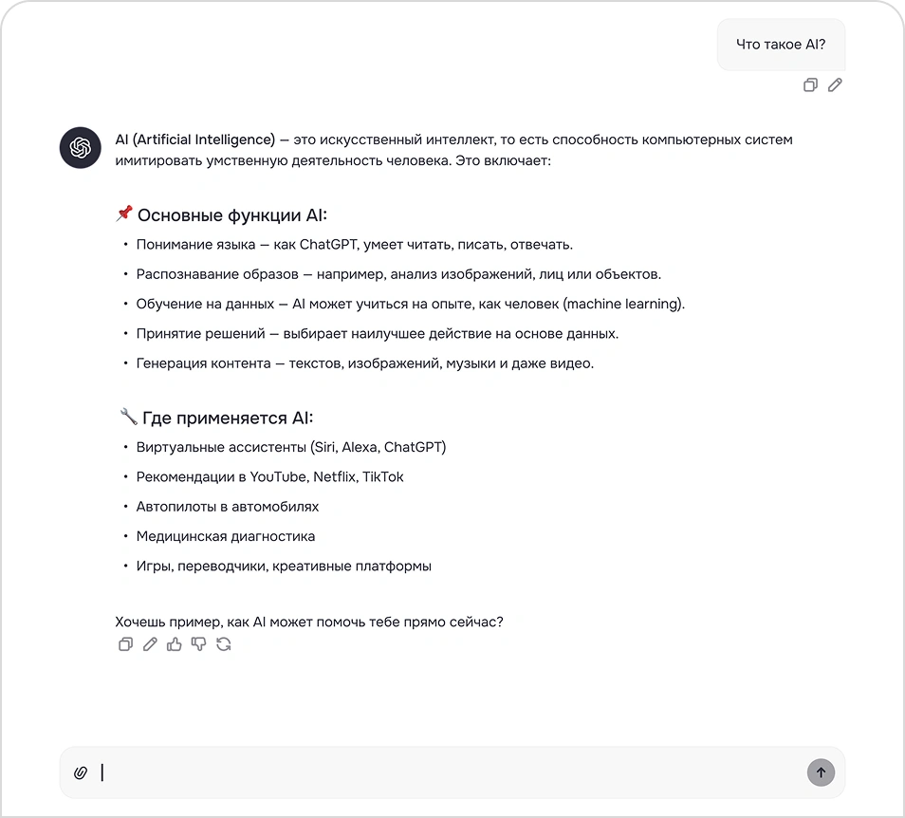Regenerate the assistant's response
Viewport: 905px width, 818px height.
(x=224, y=645)
